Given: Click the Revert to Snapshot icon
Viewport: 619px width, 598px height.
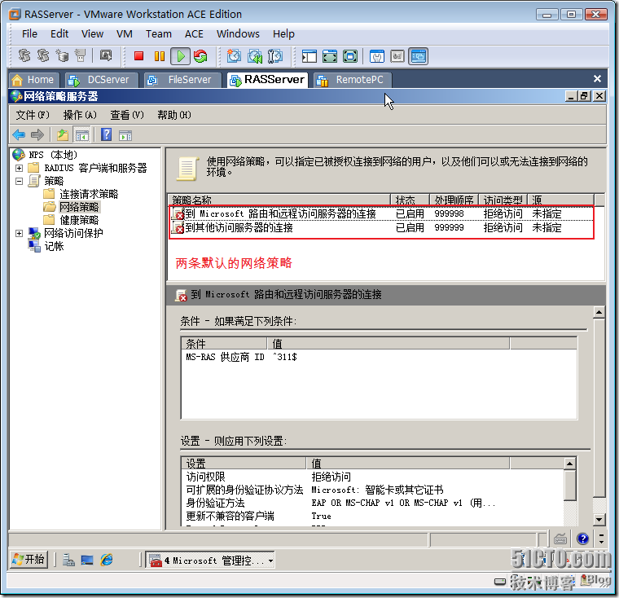Looking at the screenshot, I should 255,56.
